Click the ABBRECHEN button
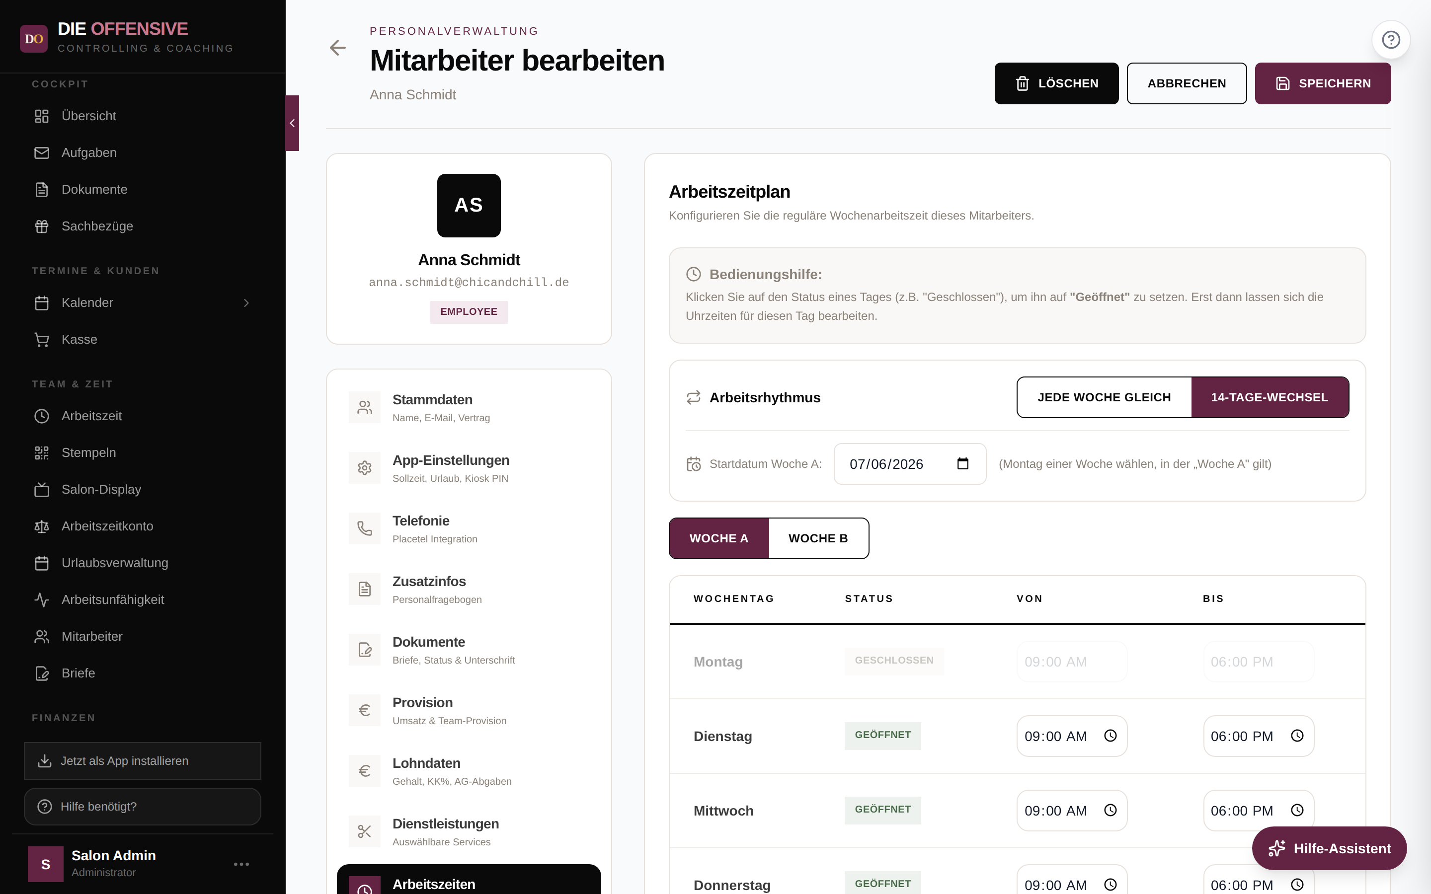This screenshot has width=1431, height=894. coord(1186,83)
